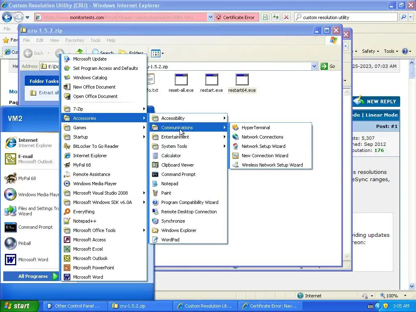Click the Internet Explorer search box
Viewport: 416px width, 312px height.
point(346,17)
